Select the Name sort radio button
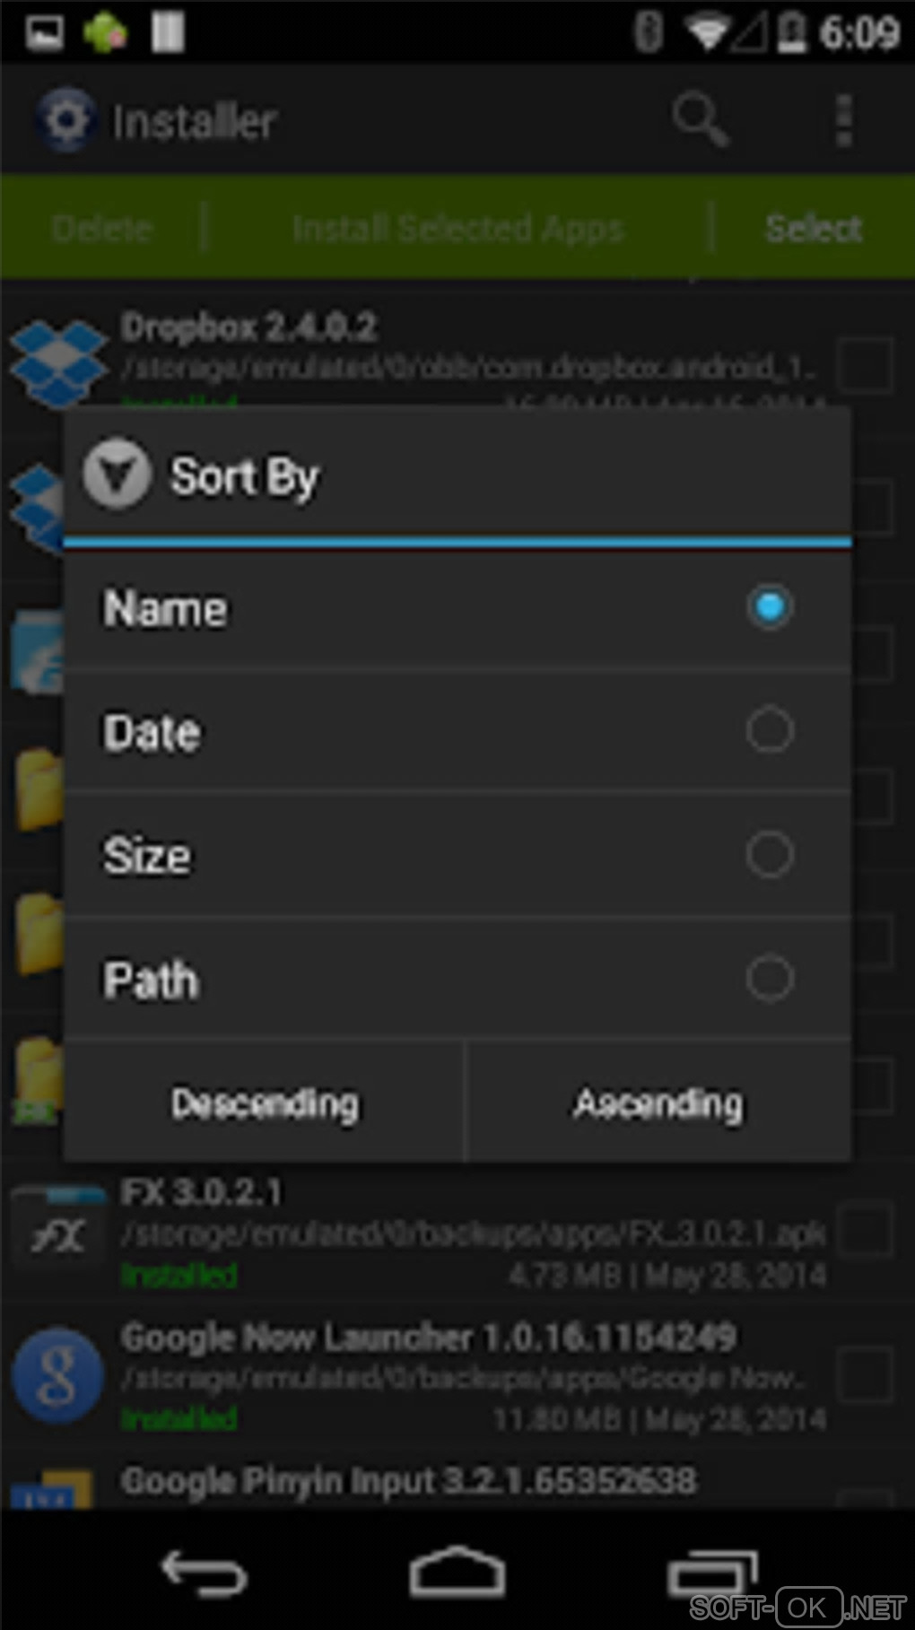This screenshot has width=915, height=1630. click(770, 607)
